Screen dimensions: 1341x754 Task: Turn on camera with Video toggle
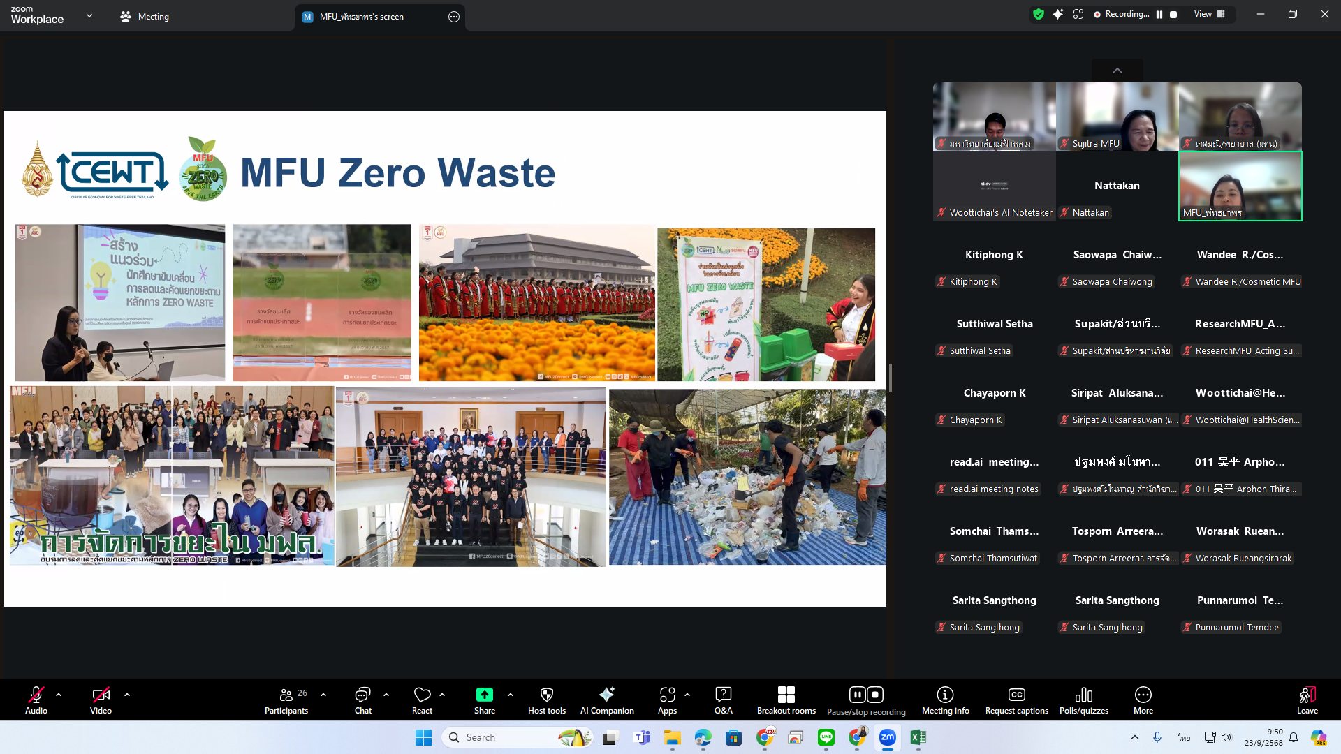pyautogui.click(x=101, y=695)
